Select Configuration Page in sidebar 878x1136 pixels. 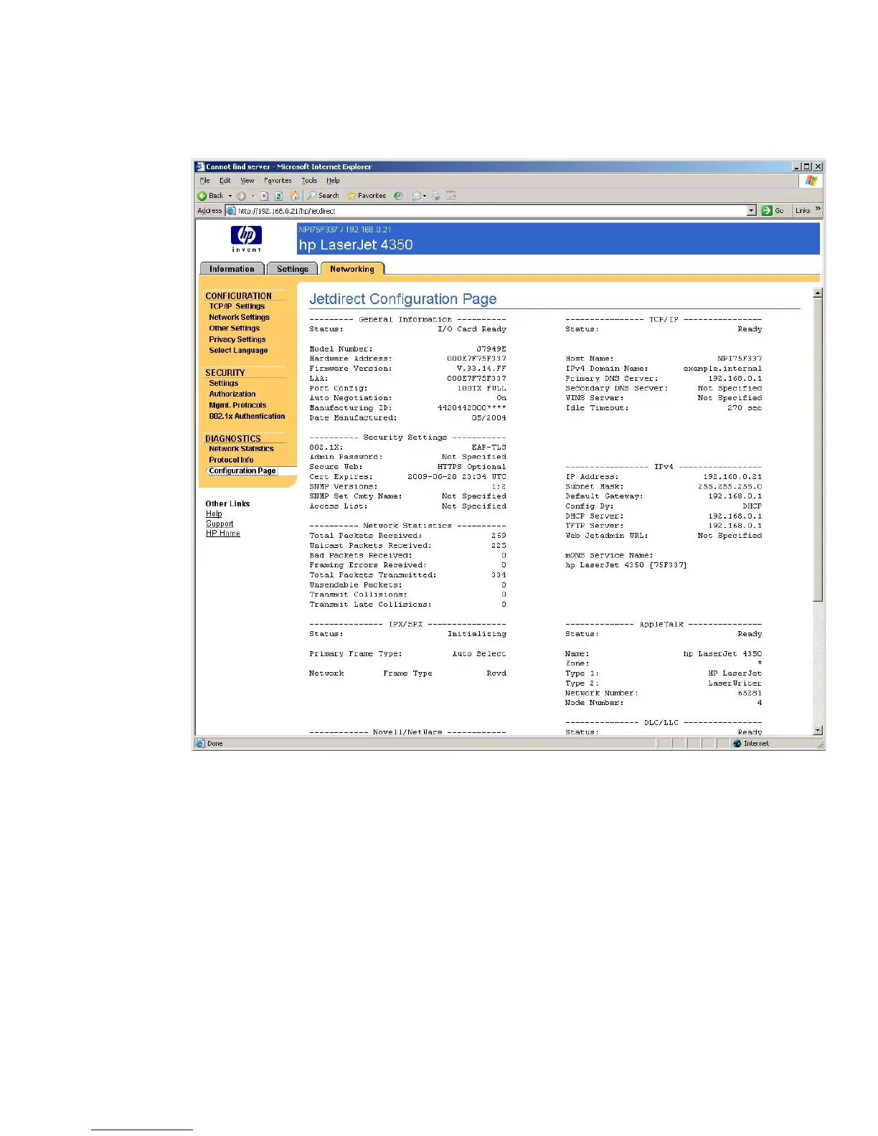coord(242,471)
